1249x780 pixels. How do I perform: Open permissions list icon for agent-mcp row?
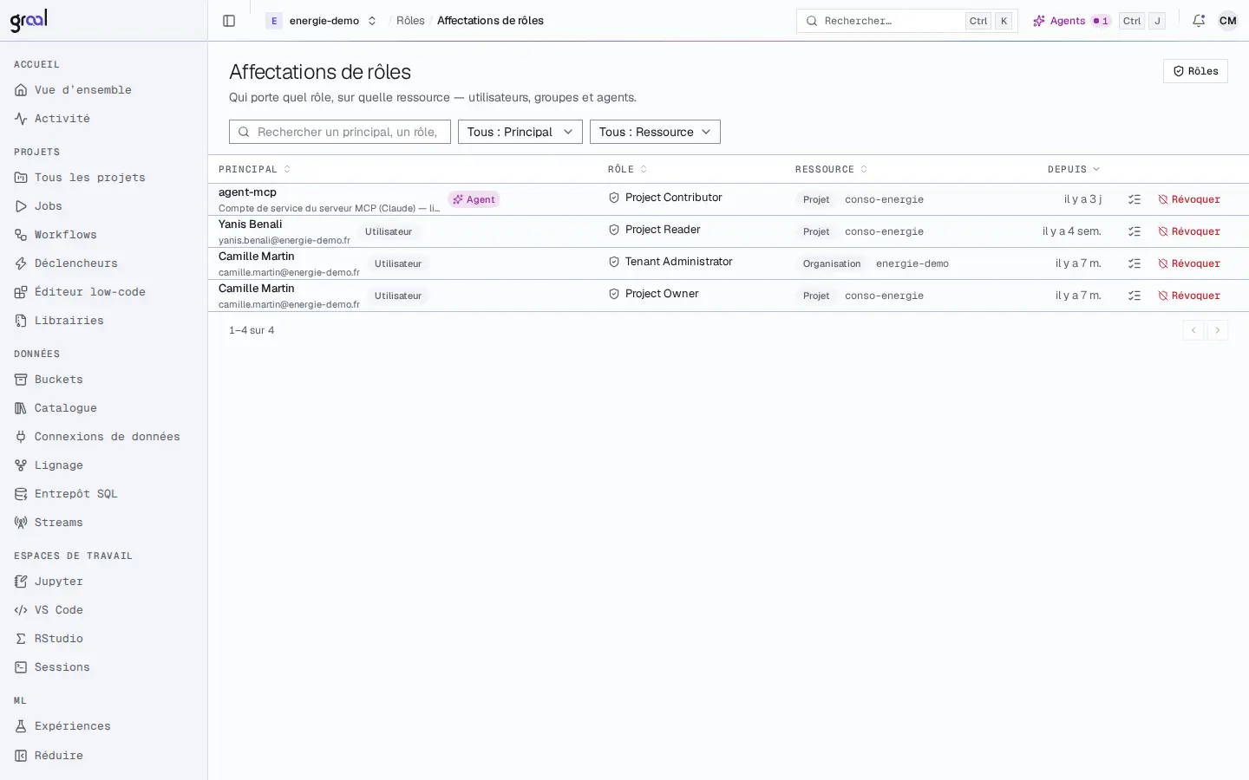(1135, 199)
